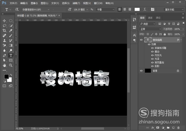Open the 图层(L) menu

tap(44, 3)
